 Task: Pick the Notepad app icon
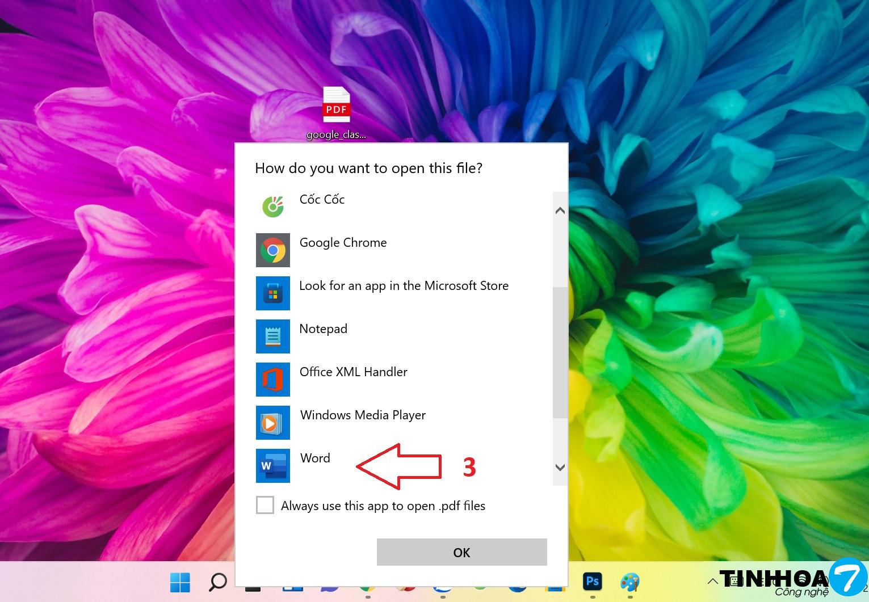[x=273, y=336]
